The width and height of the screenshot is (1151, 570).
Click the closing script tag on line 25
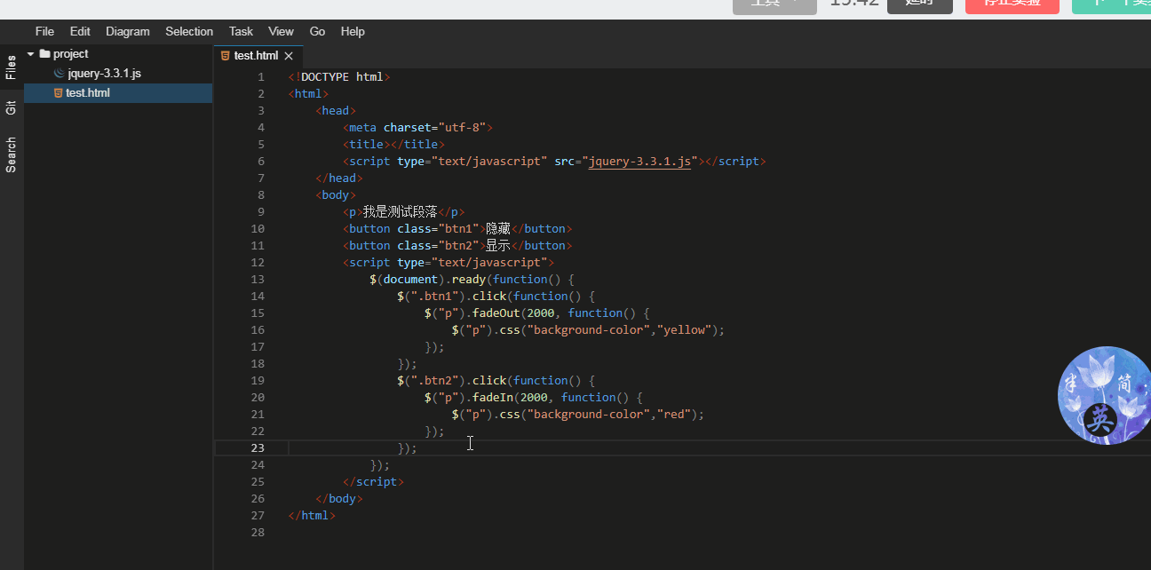[373, 482]
